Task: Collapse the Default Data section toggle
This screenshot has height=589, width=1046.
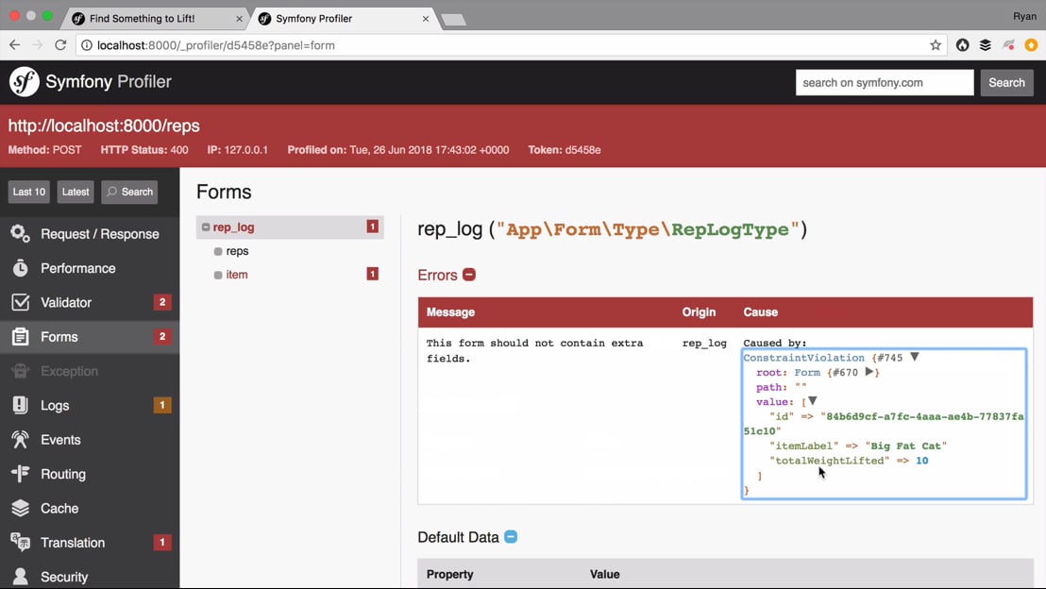Action: pos(511,537)
